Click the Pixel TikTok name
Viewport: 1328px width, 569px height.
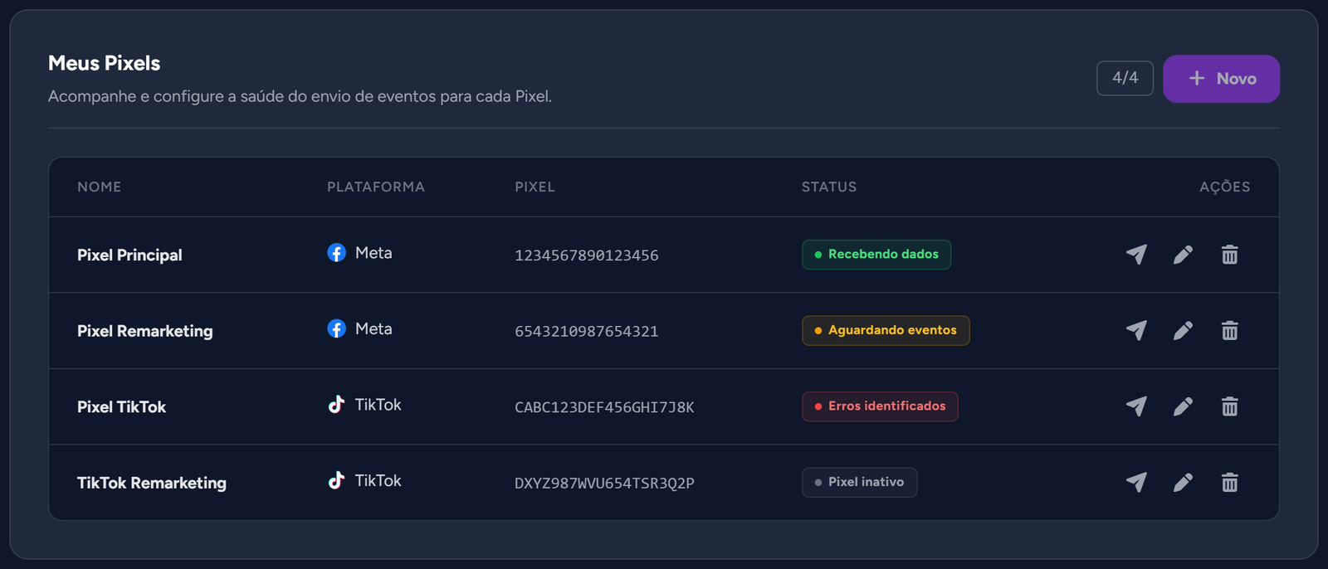[121, 406]
